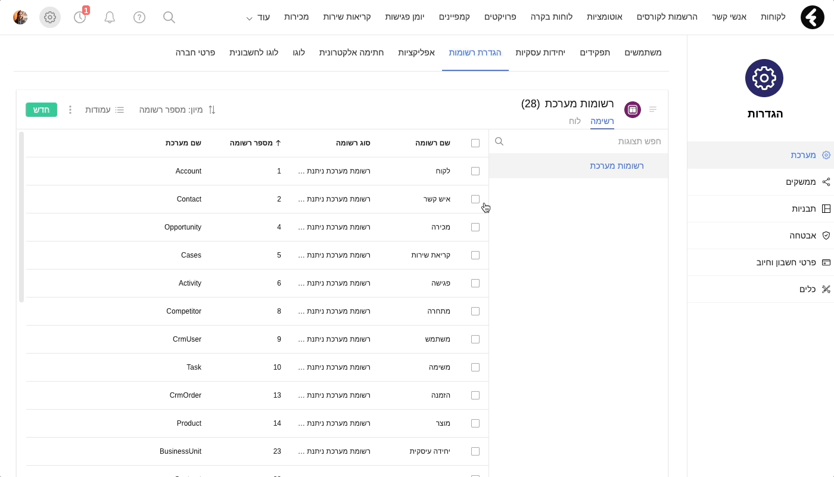Switch to the אפליקציות tab
This screenshot has height=477, width=834.
click(416, 52)
